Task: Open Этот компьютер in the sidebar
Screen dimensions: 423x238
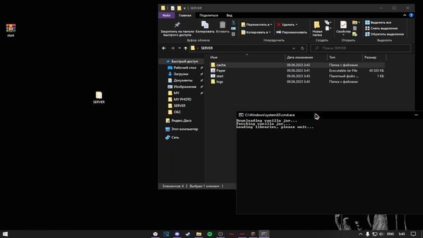Action: (184, 129)
